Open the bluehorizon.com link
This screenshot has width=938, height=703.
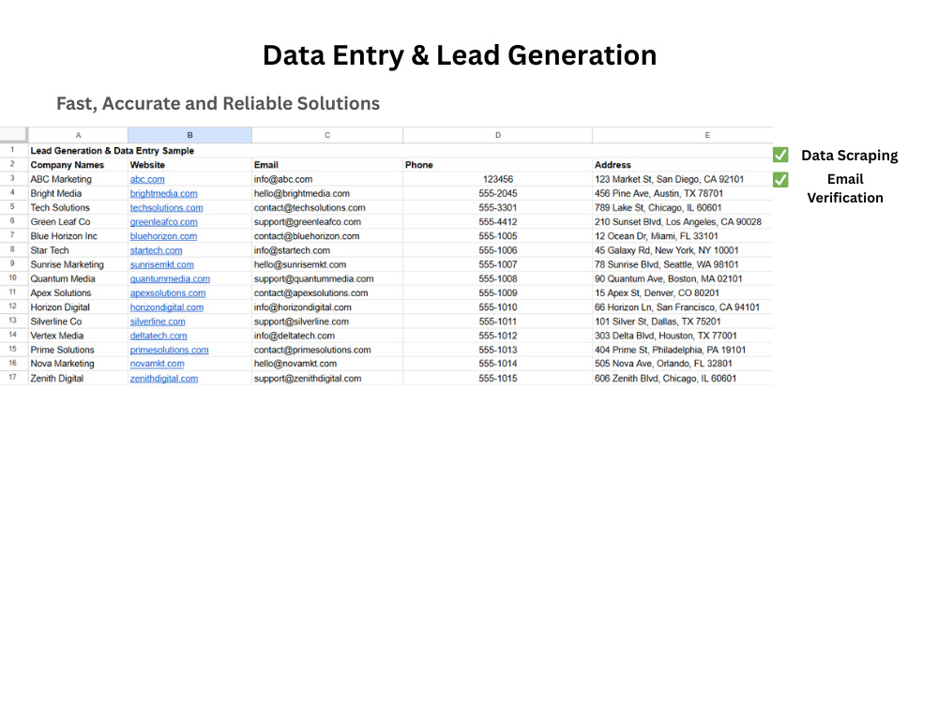(163, 236)
